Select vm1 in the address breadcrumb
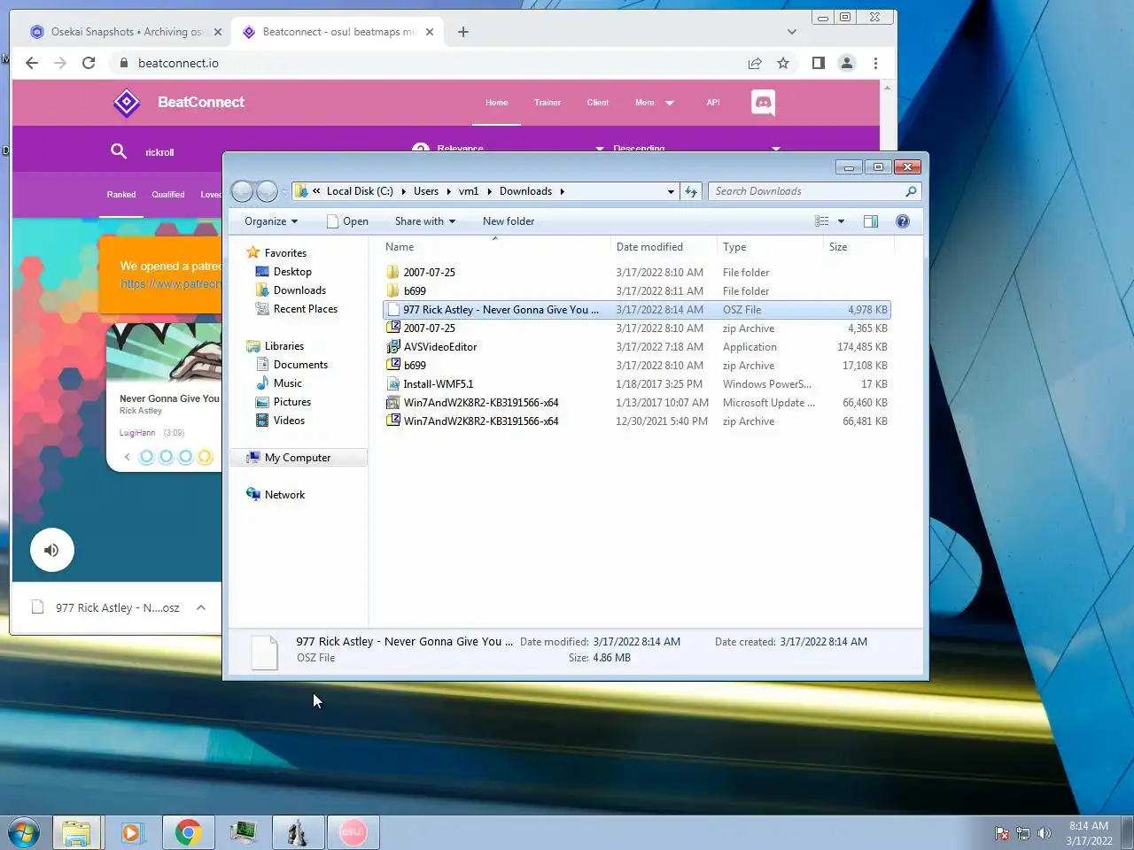The height and width of the screenshot is (850, 1134). click(x=469, y=191)
